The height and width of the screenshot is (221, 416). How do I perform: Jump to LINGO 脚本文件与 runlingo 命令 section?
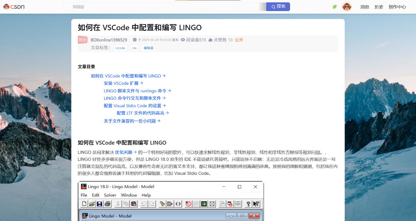coord(137,91)
